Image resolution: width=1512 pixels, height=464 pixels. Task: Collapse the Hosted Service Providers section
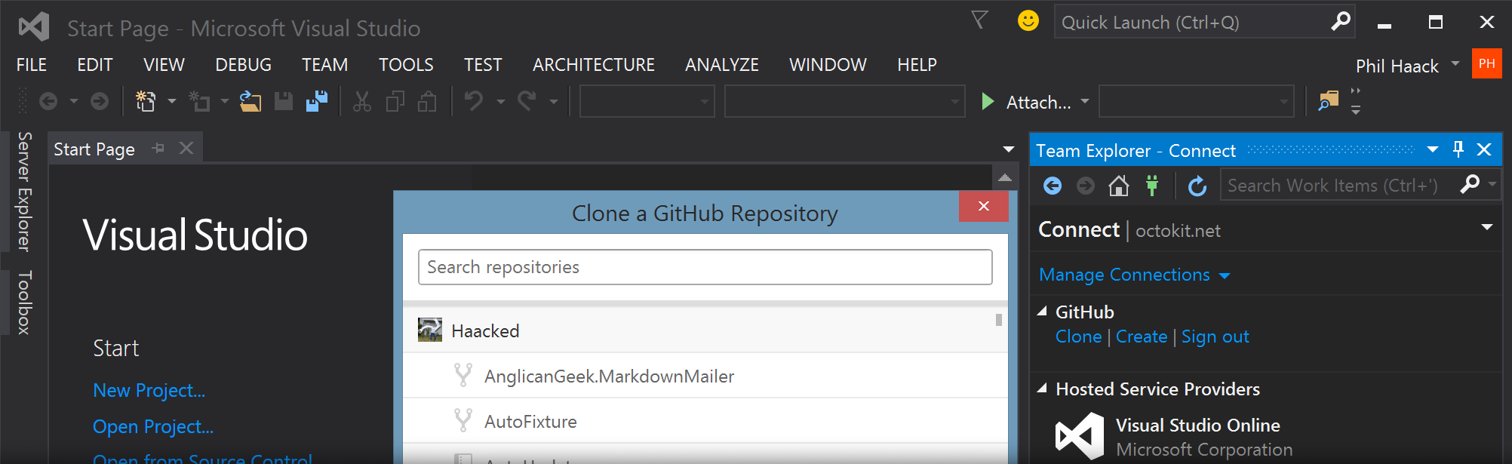pos(1043,389)
